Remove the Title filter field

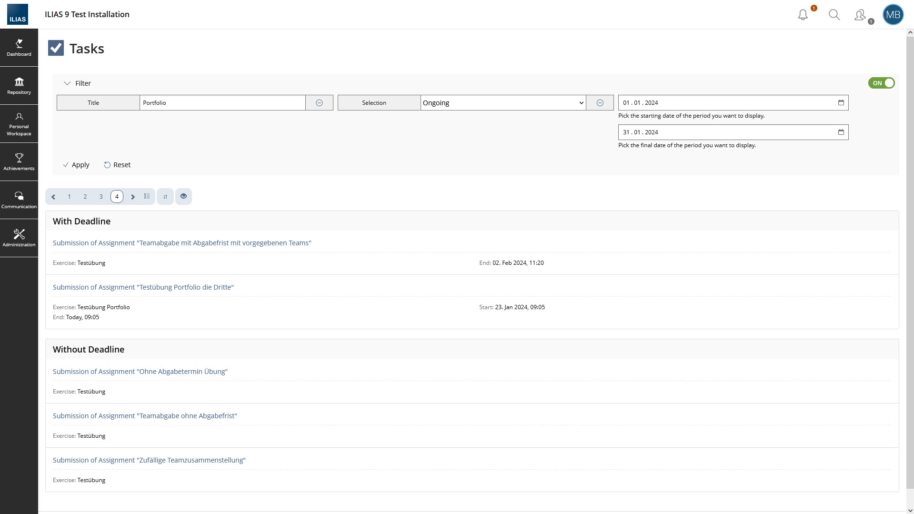point(319,103)
